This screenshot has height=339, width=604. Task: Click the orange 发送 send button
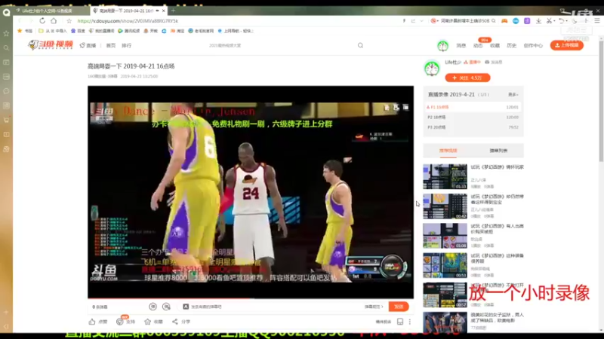(399, 307)
